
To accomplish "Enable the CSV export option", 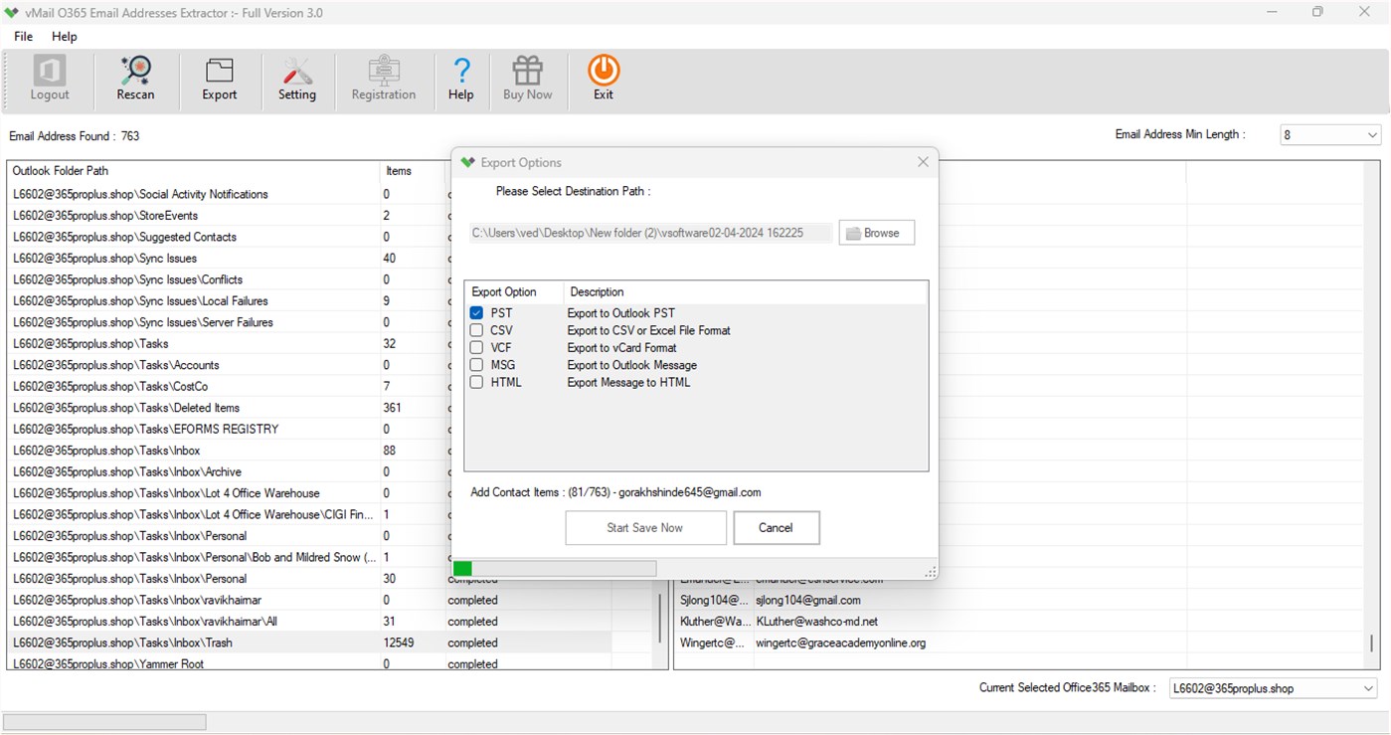I will pyautogui.click(x=475, y=330).
